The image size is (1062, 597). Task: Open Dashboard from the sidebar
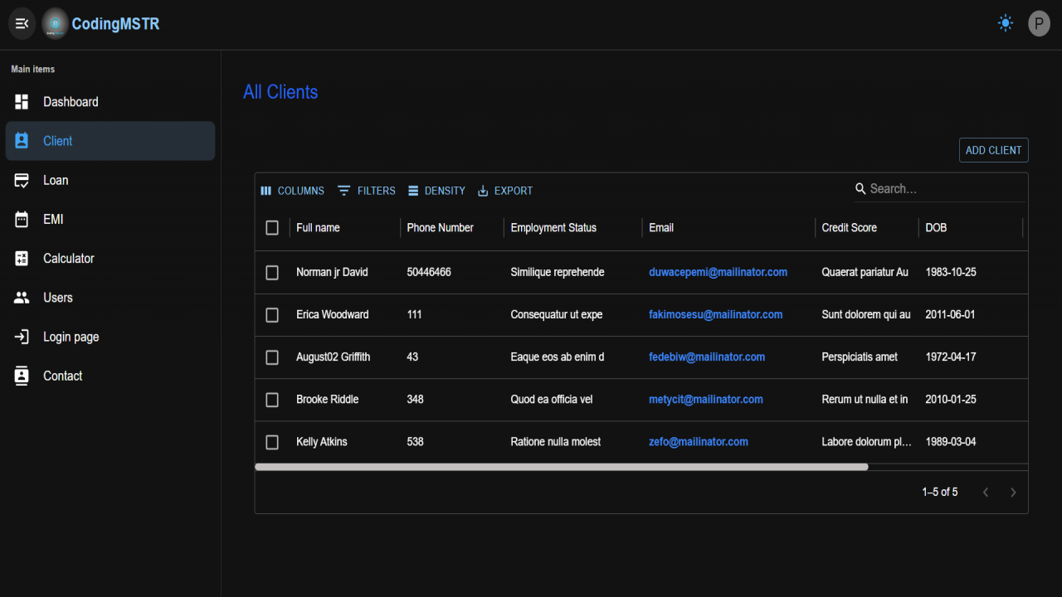click(x=110, y=102)
